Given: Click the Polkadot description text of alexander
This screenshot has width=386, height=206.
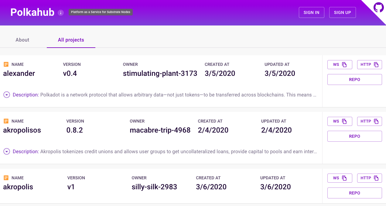Looking at the screenshot, I should pos(179,95).
